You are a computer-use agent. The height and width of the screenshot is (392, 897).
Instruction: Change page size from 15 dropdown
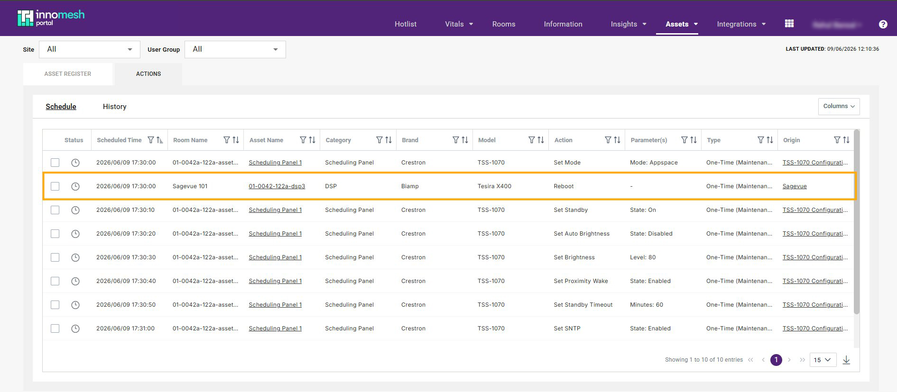click(823, 360)
